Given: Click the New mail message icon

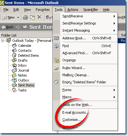Looking at the screenshot, I should 4,17.
